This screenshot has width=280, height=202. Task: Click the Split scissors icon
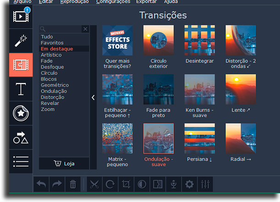coord(94,184)
